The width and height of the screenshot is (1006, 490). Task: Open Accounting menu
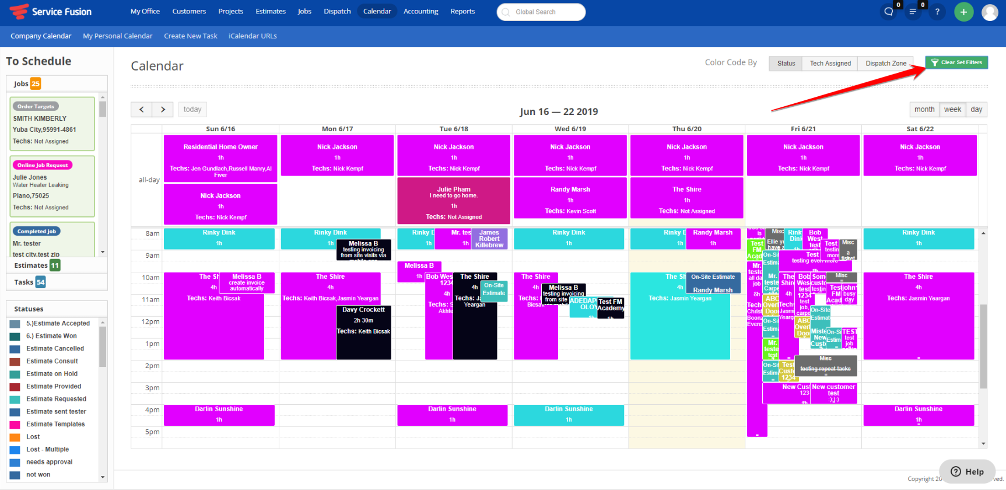(x=420, y=11)
